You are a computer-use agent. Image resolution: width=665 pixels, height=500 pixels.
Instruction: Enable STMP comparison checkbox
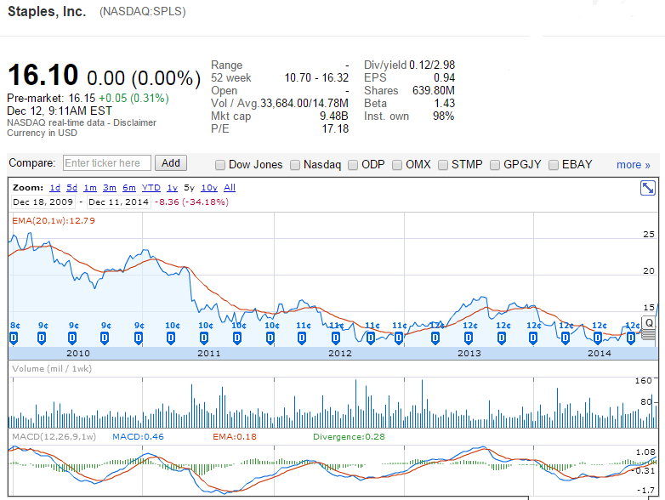point(443,165)
